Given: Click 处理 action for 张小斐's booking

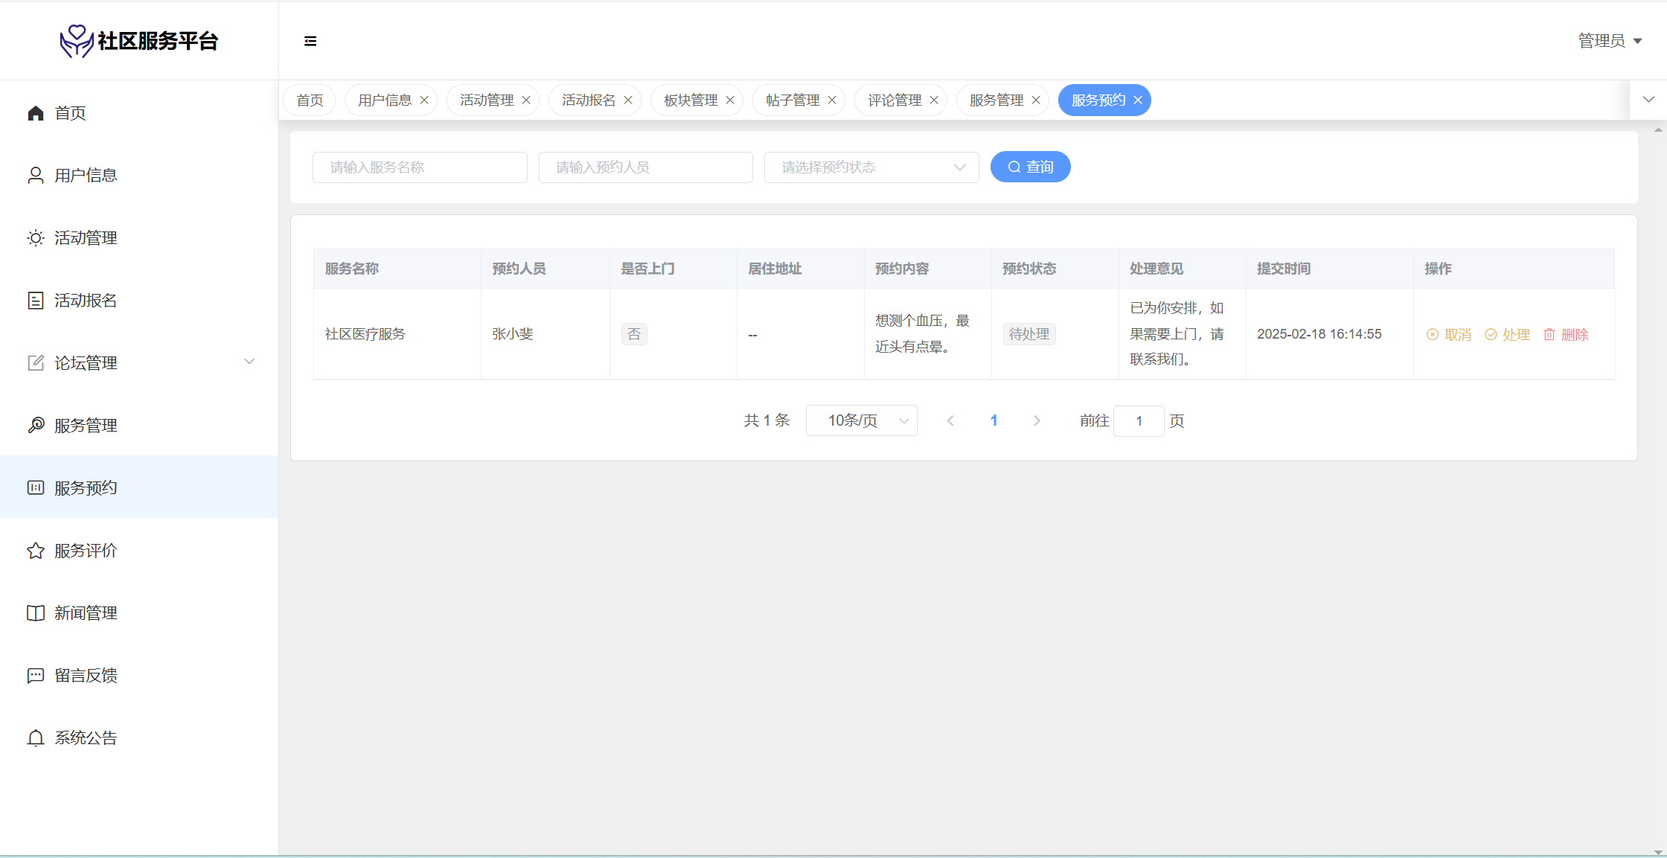Looking at the screenshot, I should click(1508, 335).
